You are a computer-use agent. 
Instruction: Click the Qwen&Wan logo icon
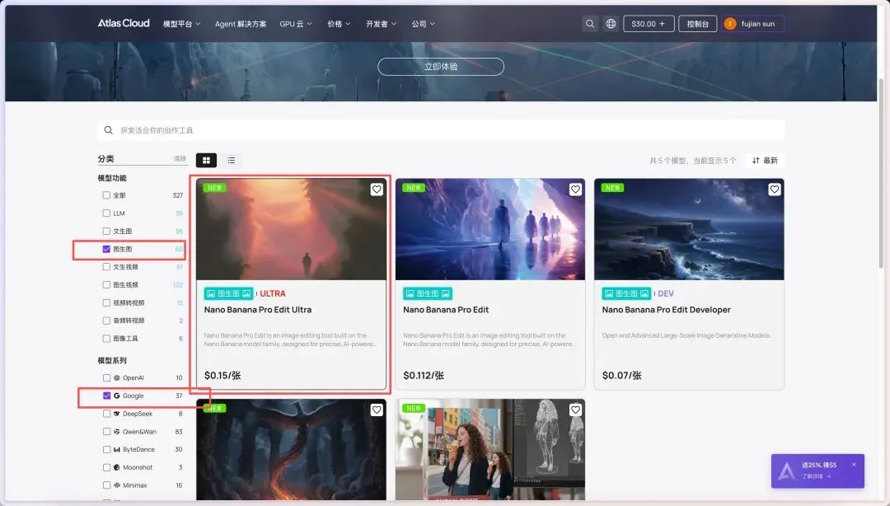[117, 432]
